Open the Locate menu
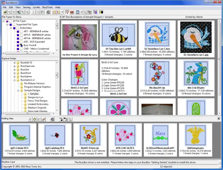The image size is (223, 170). 36,7
